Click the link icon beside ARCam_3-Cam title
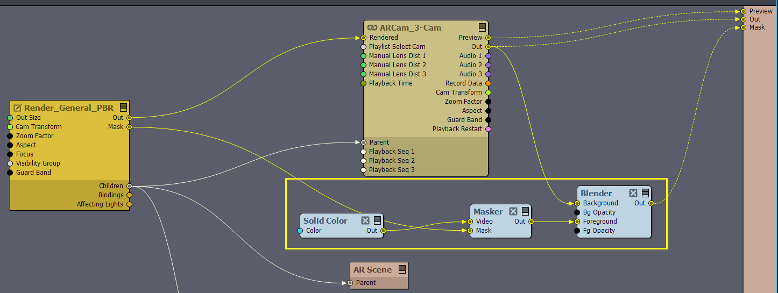 (372, 27)
